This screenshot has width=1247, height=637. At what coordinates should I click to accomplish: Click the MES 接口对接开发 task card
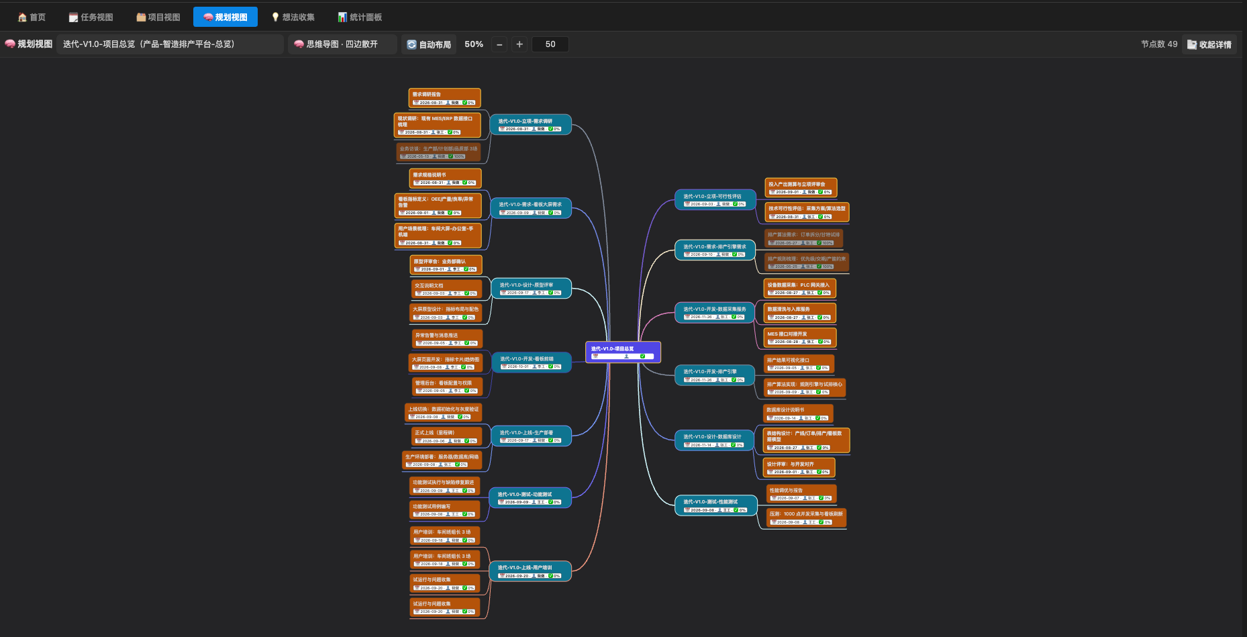801,338
